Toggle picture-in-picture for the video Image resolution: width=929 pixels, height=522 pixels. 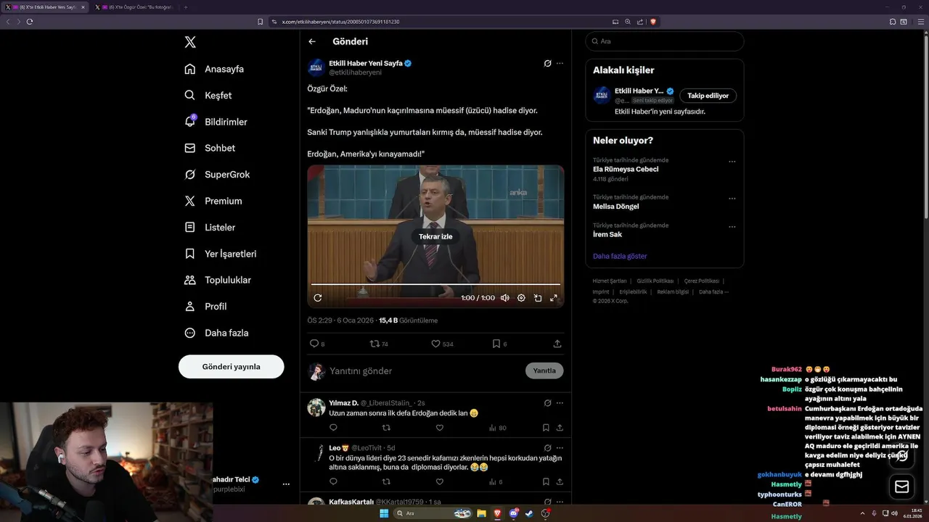point(538,298)
